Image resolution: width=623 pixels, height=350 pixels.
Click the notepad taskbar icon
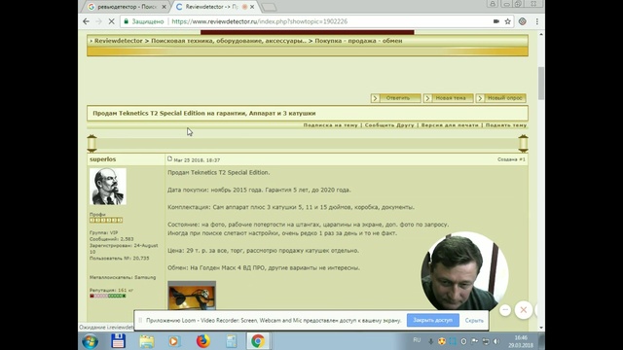(231, 341)
